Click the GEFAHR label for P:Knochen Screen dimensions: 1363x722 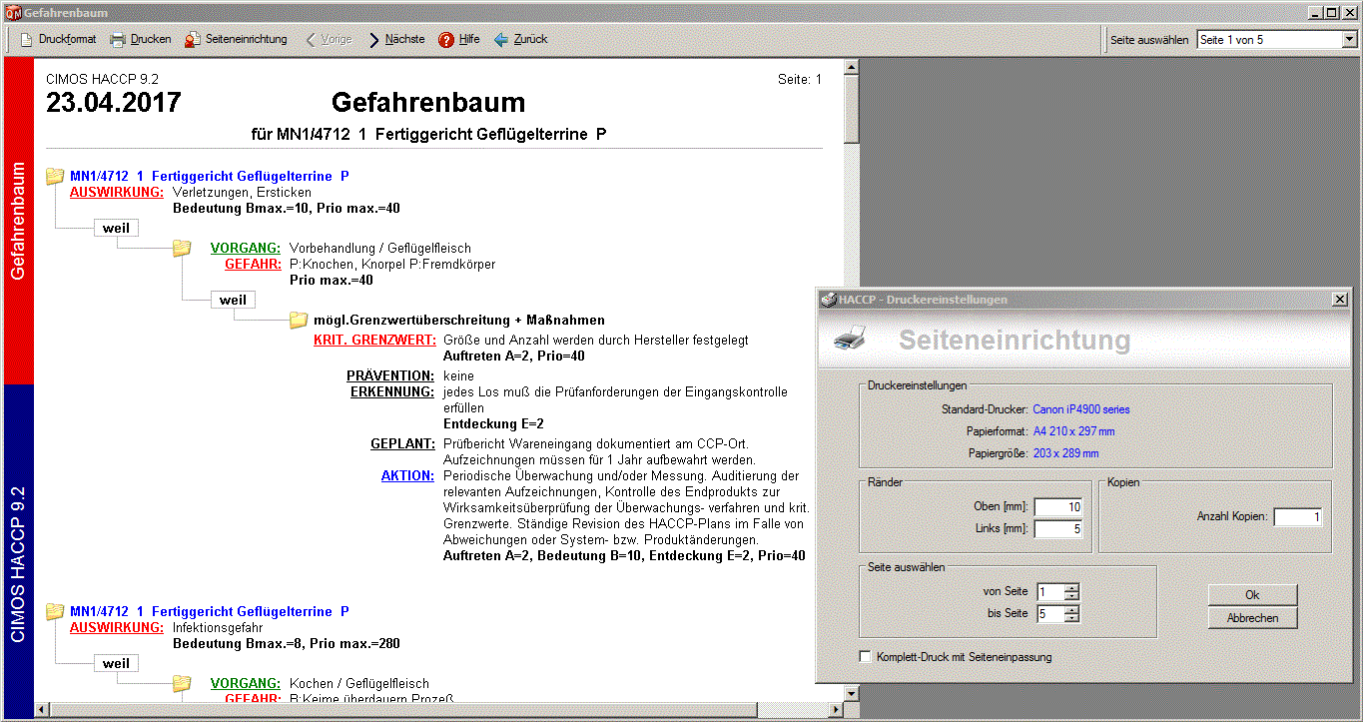point(253,264)
